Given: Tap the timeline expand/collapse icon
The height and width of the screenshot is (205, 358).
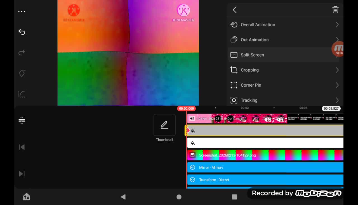Looking at the screenshot, I should coord(22,121).
